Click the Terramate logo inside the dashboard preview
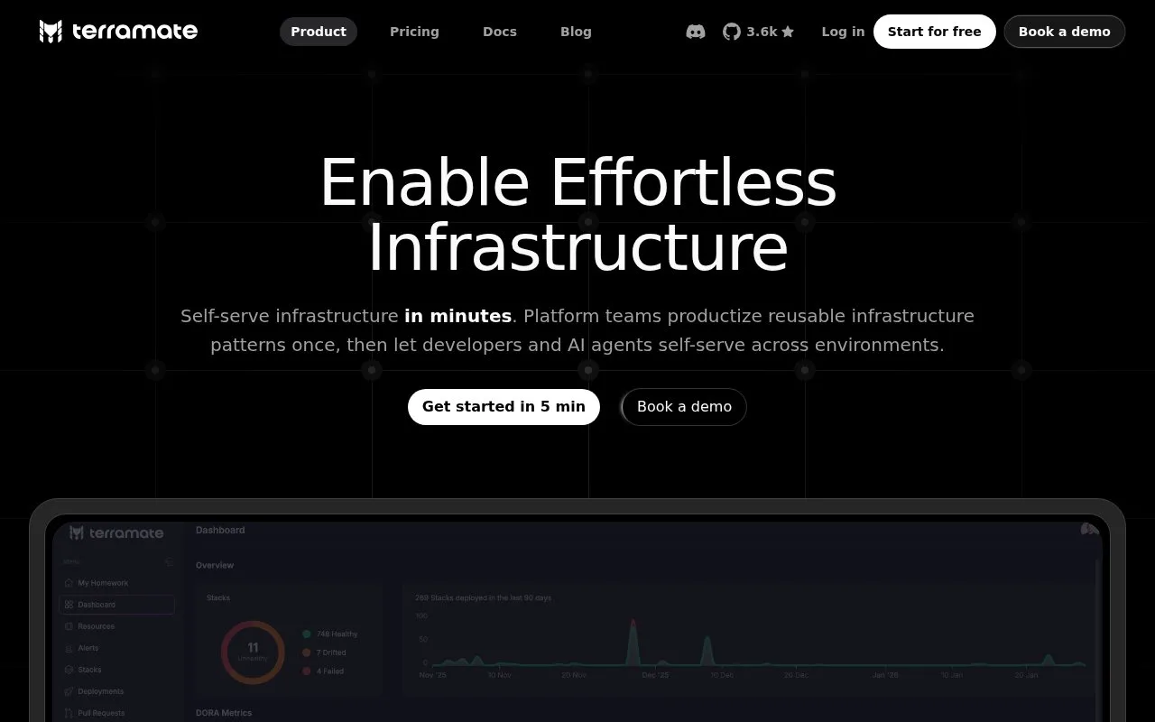The width and height of the screenshot is (1155, 722). click(116, 532)
